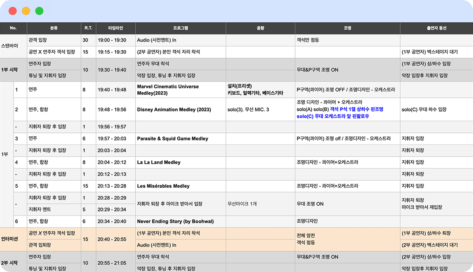Select the '출연자 동선' column header

click(436, 28)
